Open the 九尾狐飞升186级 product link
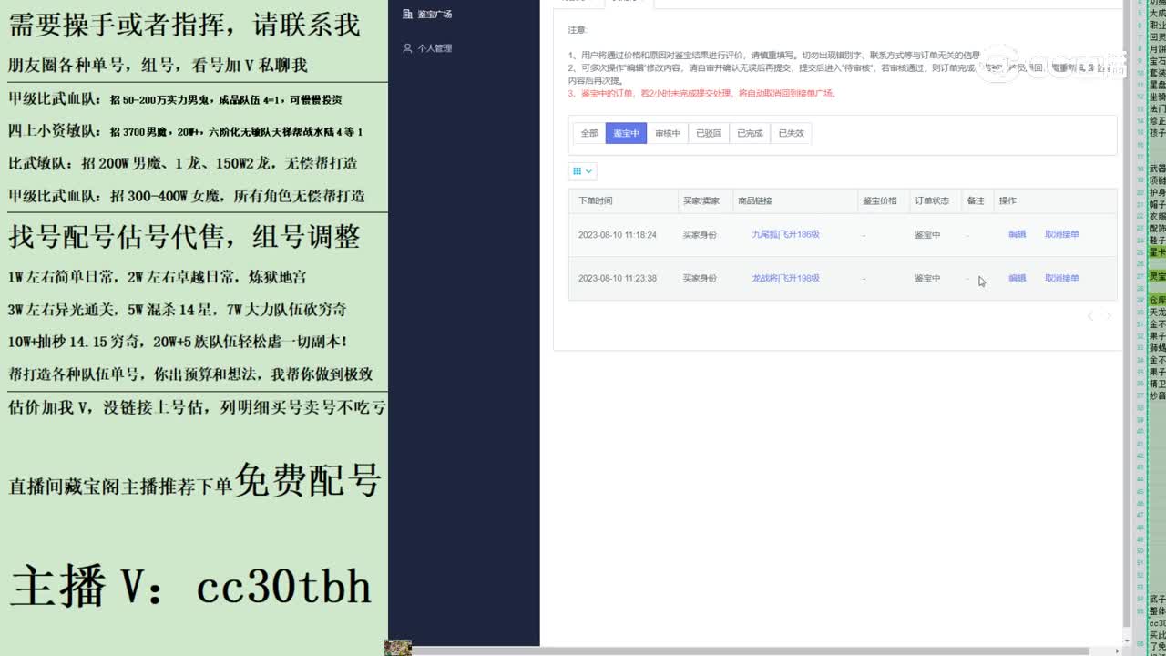Viewport: 1166px width, 656px height. (785, 235)
